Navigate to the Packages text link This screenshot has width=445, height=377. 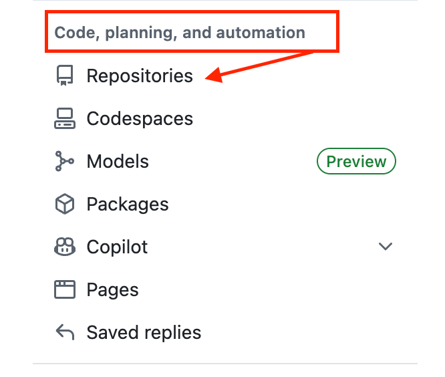(128, 205)
